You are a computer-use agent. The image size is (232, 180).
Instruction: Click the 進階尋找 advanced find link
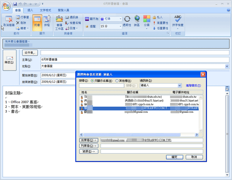(193, 85)
